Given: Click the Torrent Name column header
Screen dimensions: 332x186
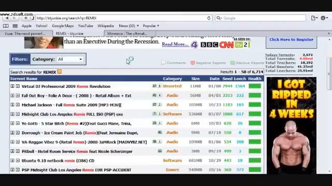Looking at the screenshot, I should click(24, 79).
